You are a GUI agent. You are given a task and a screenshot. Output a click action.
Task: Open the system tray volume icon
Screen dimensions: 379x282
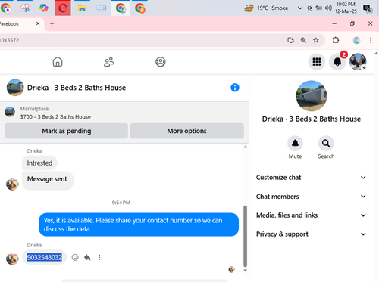pos(328,8)
